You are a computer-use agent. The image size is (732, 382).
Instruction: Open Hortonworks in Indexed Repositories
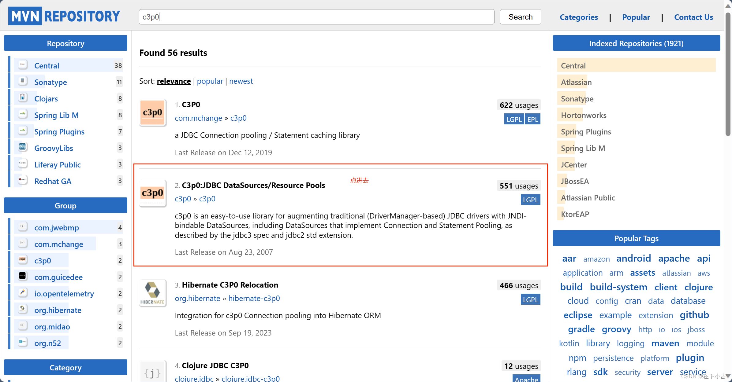(x=584, y=115)
